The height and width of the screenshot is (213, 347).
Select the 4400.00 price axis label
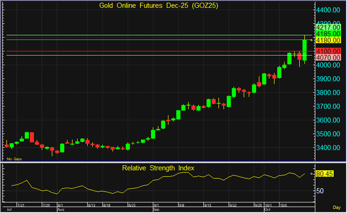328,10
